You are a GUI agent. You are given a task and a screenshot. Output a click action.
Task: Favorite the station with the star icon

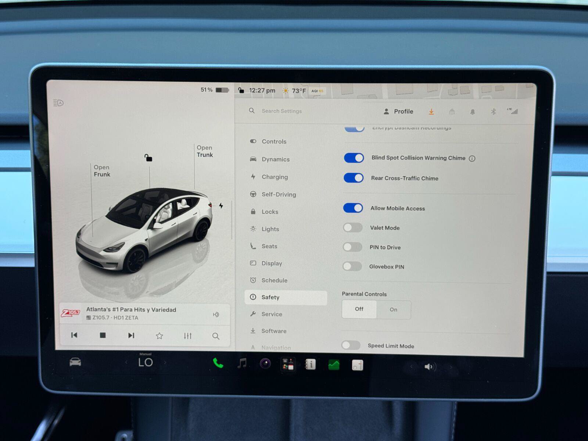[x=159, y=336]
